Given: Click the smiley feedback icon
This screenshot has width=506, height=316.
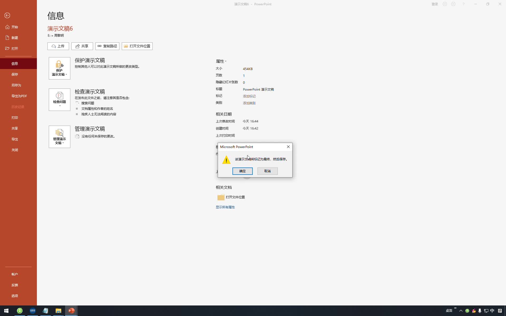Looking at the screenshot, I should pos(445,4).
